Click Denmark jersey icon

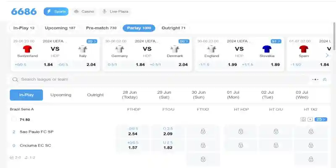click(175, 49)
